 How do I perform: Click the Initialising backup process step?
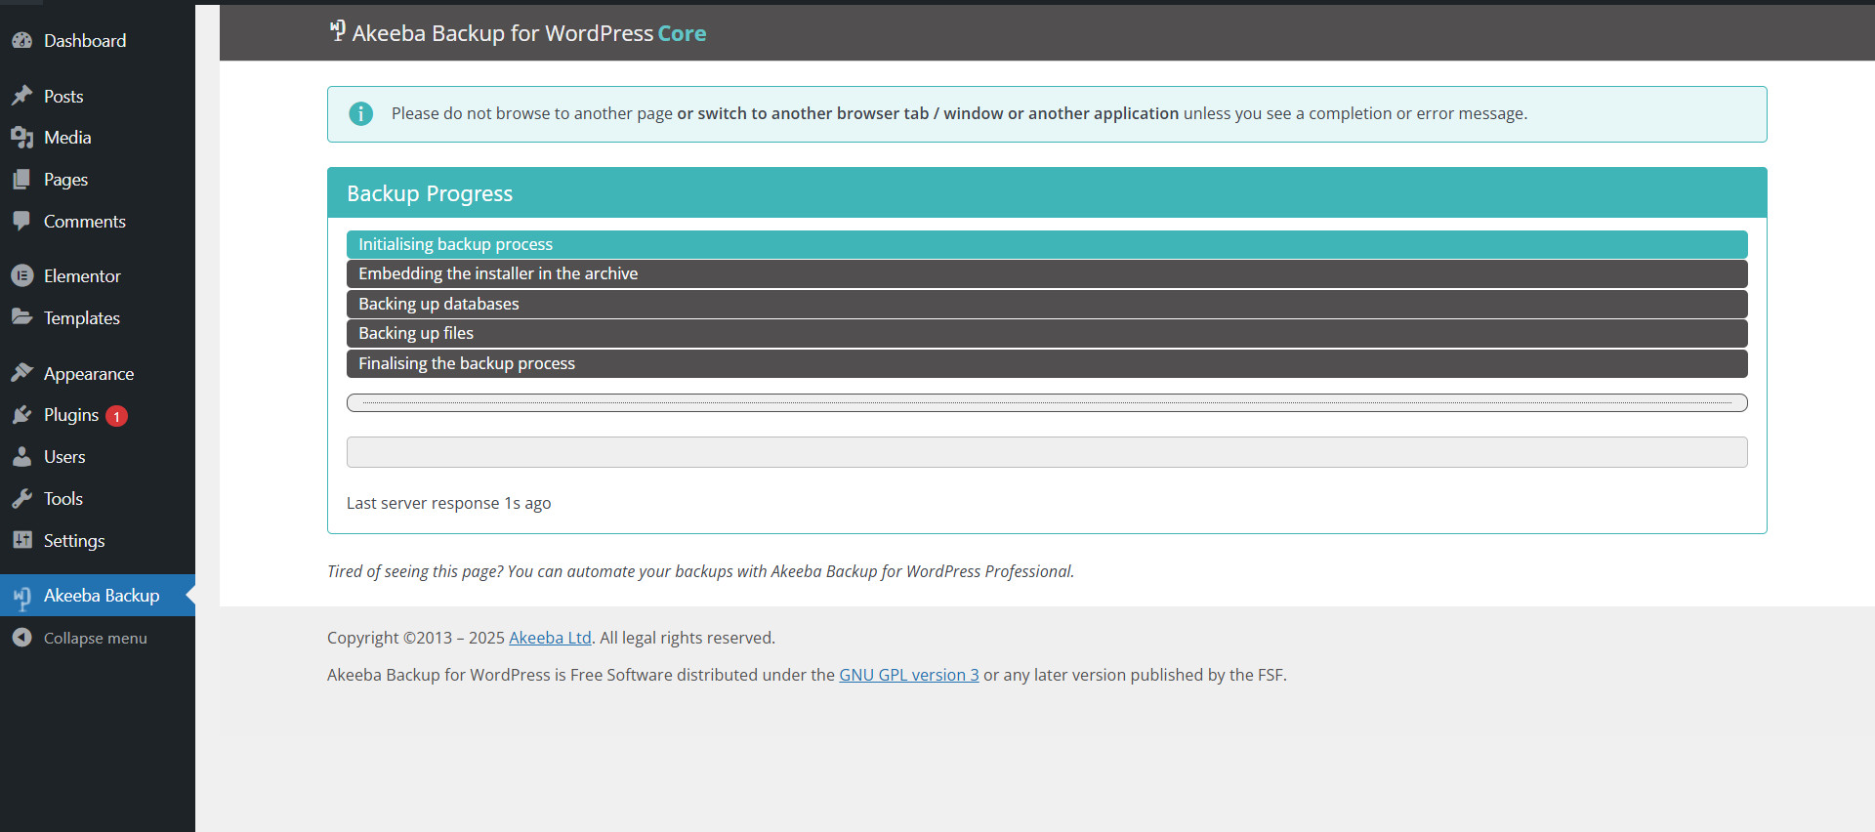(1047, 244)
